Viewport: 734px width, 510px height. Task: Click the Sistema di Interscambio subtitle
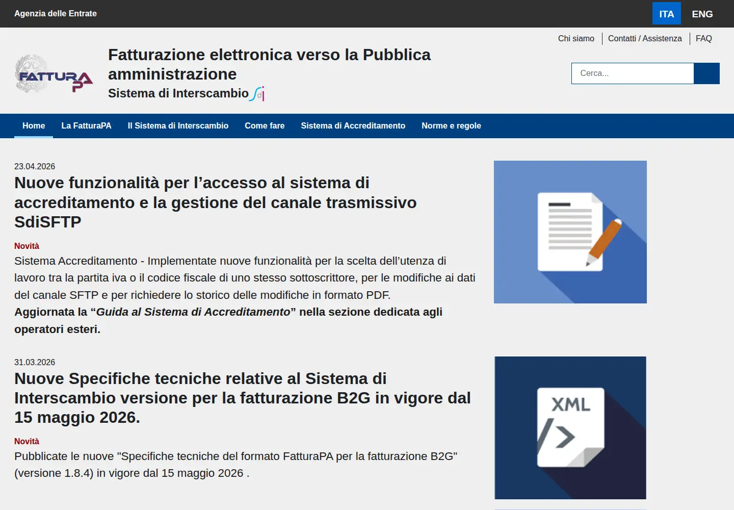[x=178, y=93]
